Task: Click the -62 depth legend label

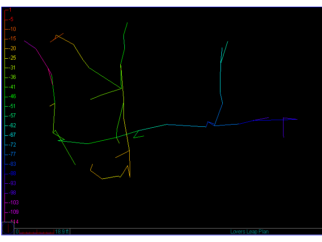Action: [13, 125]
